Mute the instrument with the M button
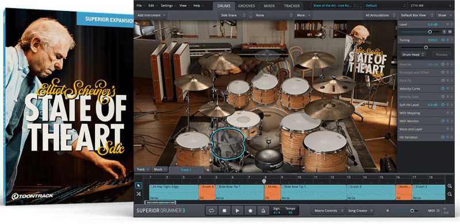The height and width of the screenshot is (224, 460). tap(450, 32)
